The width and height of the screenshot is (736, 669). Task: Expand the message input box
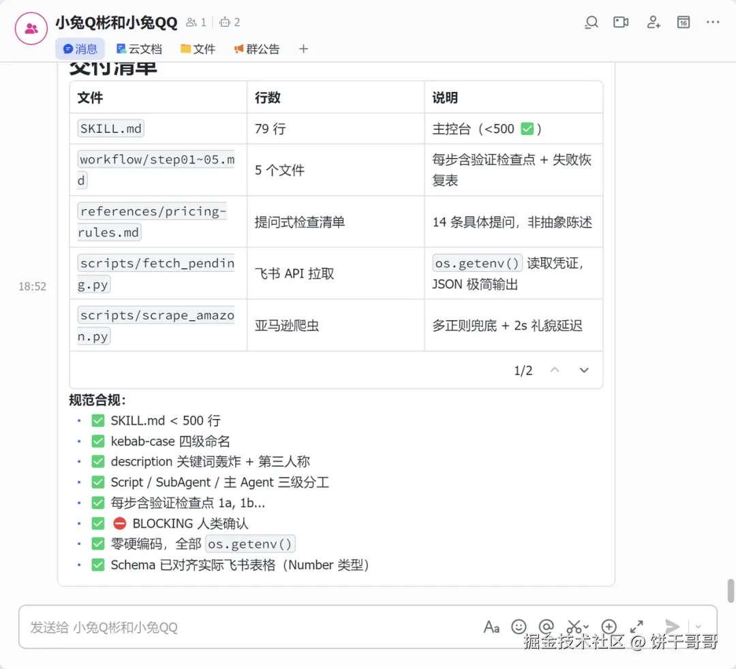click(x=637, y=627)
